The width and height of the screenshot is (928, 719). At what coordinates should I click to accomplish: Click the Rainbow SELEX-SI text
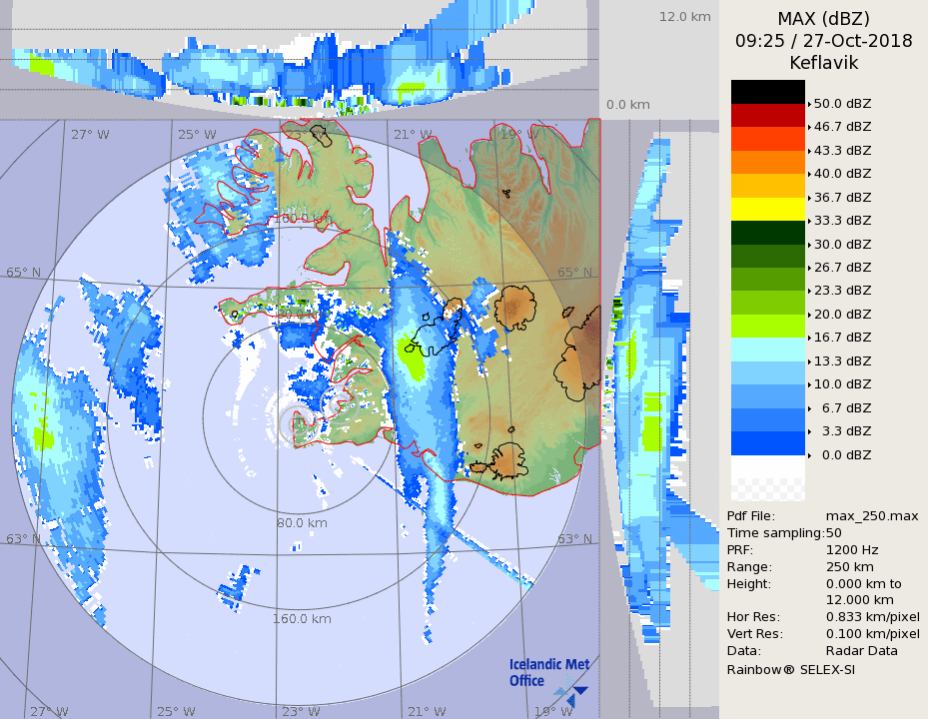790,668
